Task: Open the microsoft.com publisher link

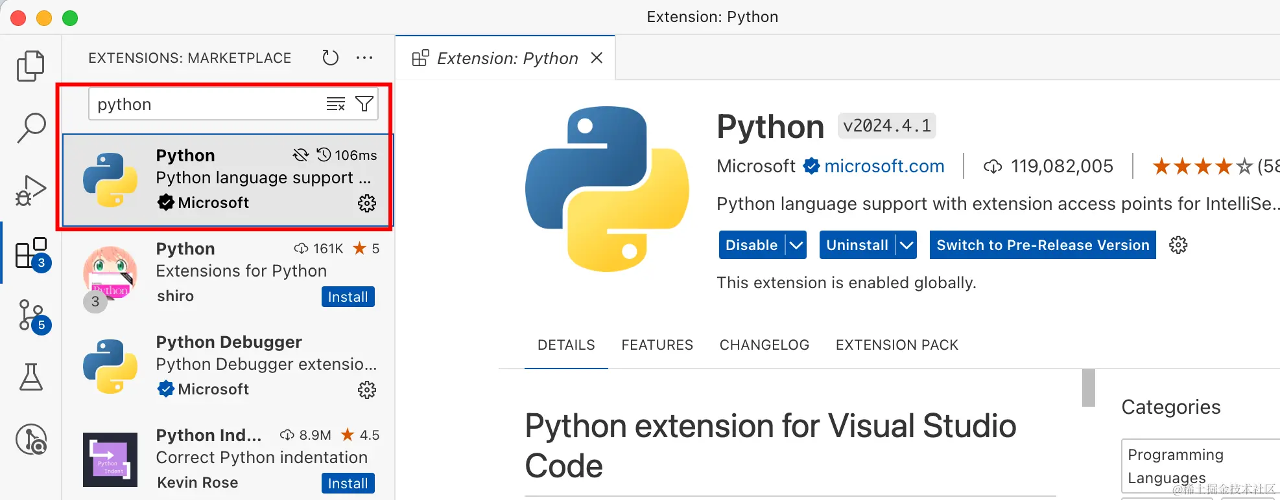Action: tap(884, 166)
